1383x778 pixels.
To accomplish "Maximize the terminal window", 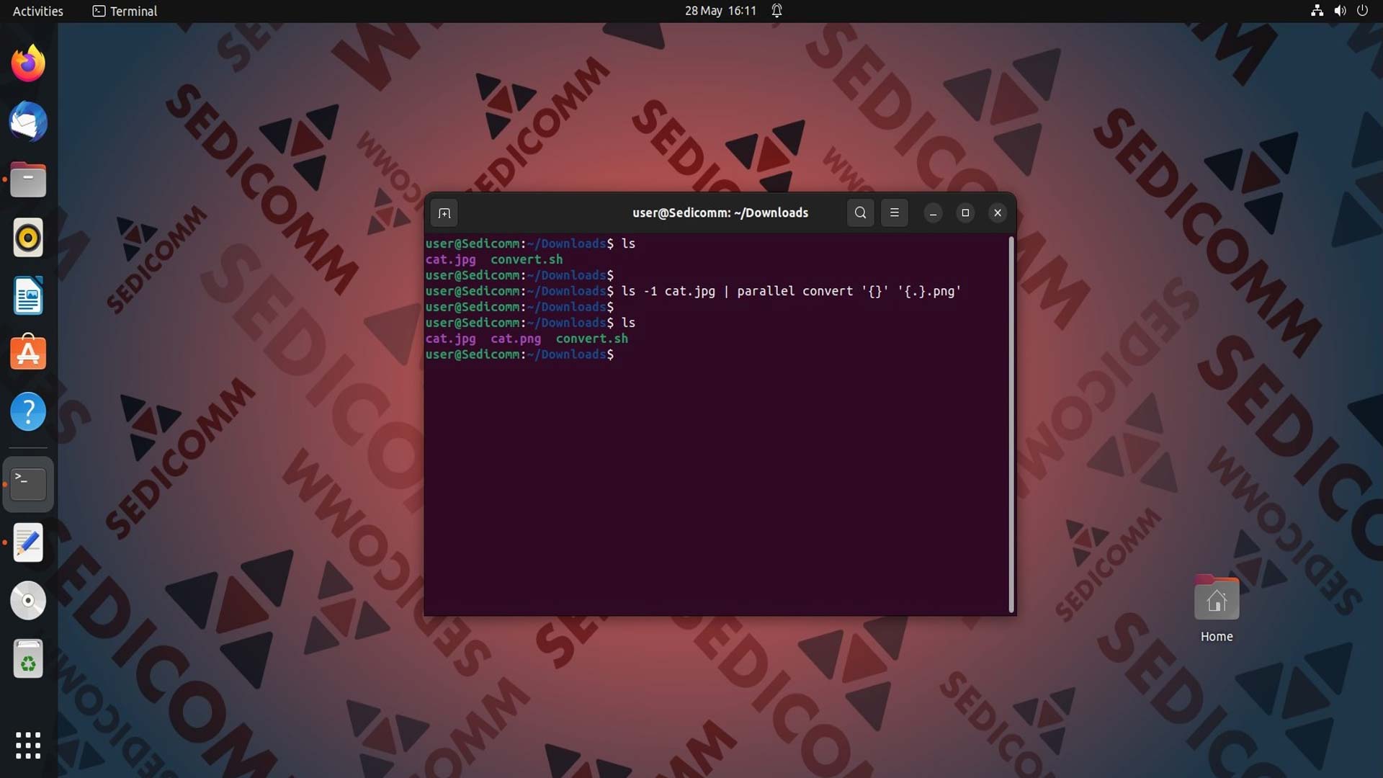I will [965, 213].
